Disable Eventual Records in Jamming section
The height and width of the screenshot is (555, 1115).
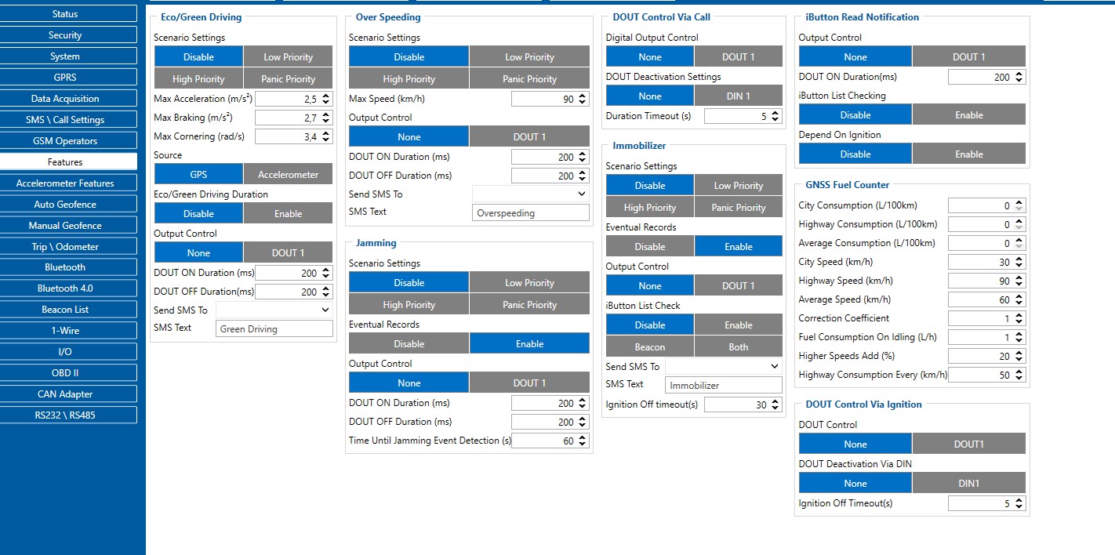click(x=409, y=343)
